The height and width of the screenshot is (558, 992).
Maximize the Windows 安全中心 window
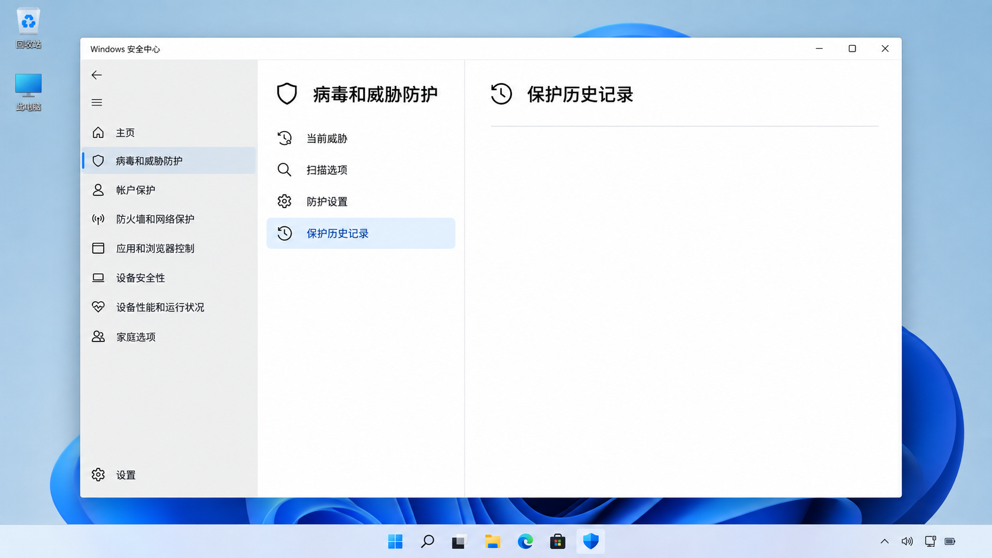852,49
